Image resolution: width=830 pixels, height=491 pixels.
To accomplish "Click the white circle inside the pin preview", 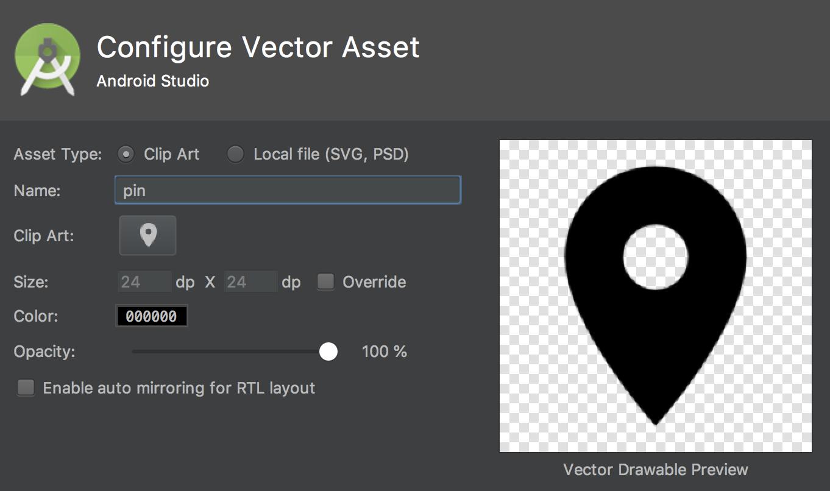I will pos(655,256).
